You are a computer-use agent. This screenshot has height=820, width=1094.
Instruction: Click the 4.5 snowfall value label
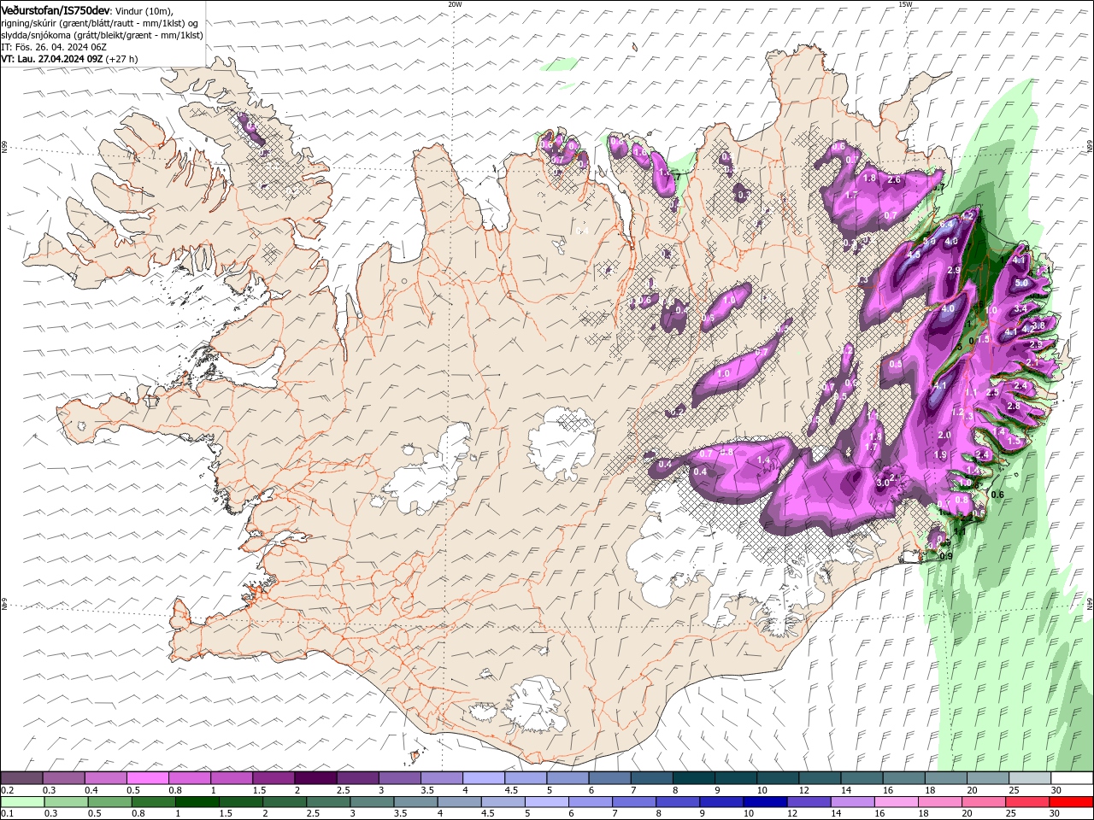point(914,255)
